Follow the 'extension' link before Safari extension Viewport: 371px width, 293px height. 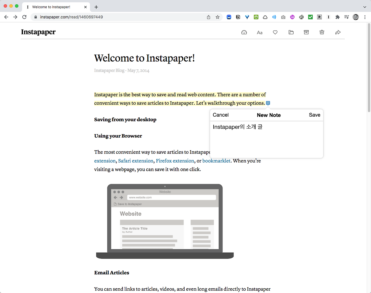[105, 161]
